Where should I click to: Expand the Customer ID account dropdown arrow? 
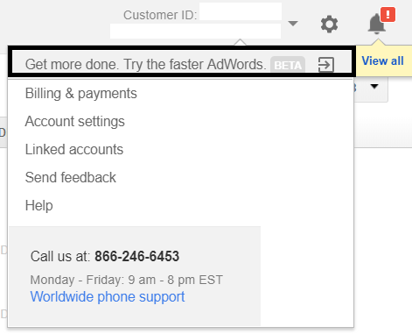point(293,23)
